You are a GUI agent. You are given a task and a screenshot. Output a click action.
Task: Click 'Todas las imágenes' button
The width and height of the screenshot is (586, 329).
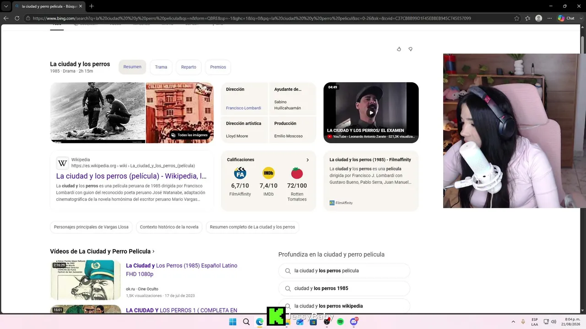point(190,135)
